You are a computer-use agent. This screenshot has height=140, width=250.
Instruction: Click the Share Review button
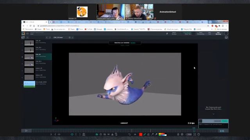click(x=174, y=33)
